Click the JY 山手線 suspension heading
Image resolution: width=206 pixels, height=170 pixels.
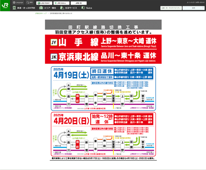[x=103, y=42]
